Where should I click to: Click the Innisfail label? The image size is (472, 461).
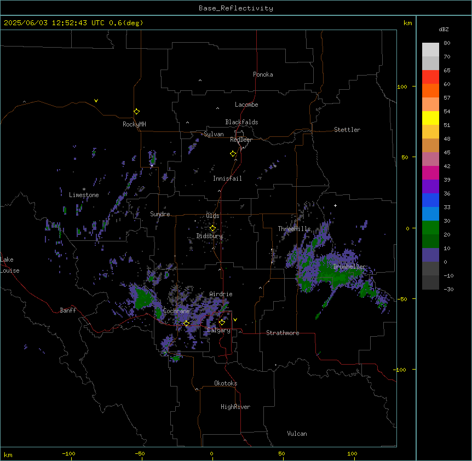[227, 178]
